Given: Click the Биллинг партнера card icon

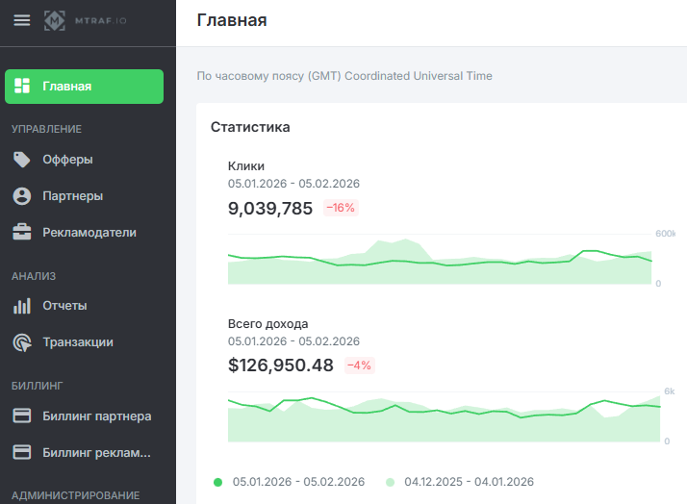Looking at the screenshot, I should (x=22, y=416).
